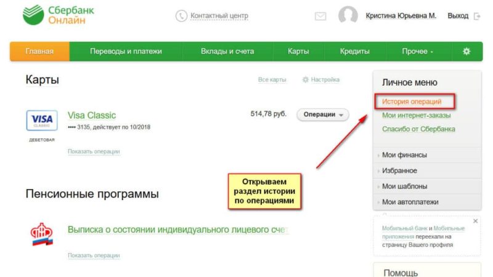493x277 pixels.
Task: Expand Мои финансы section
Action: click(427, 155)
